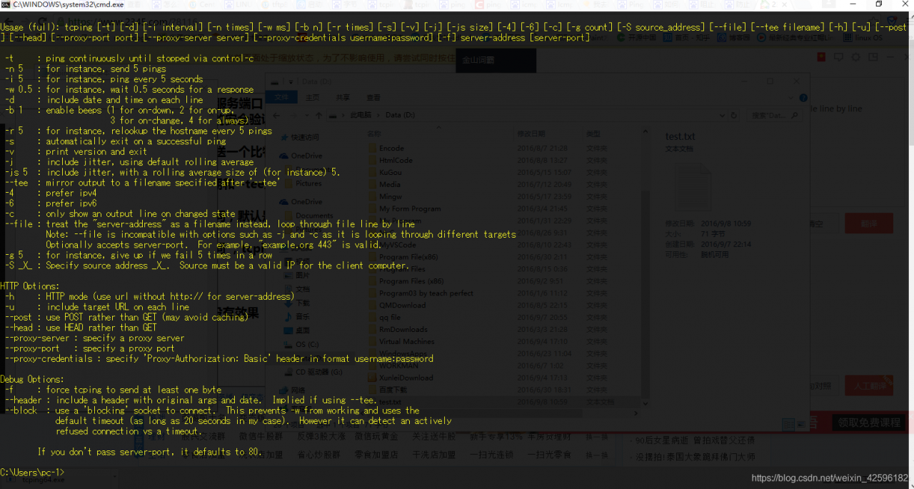Switch to the 共享 ribbon tab
This screenshot has height=489, width=914.
[343, 98]
